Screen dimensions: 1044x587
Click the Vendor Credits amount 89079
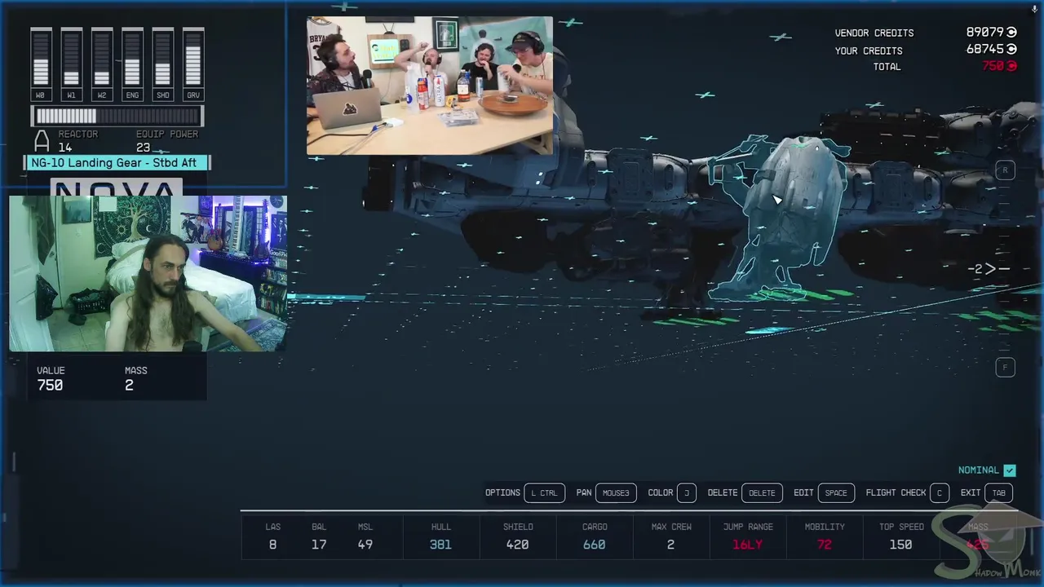pyautogui.click(x=984, y=33)
